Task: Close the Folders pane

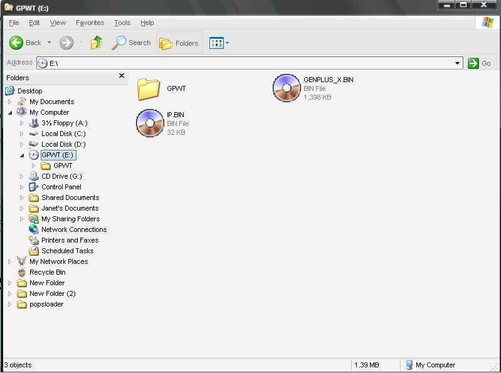Action: (x=122, y=76)
